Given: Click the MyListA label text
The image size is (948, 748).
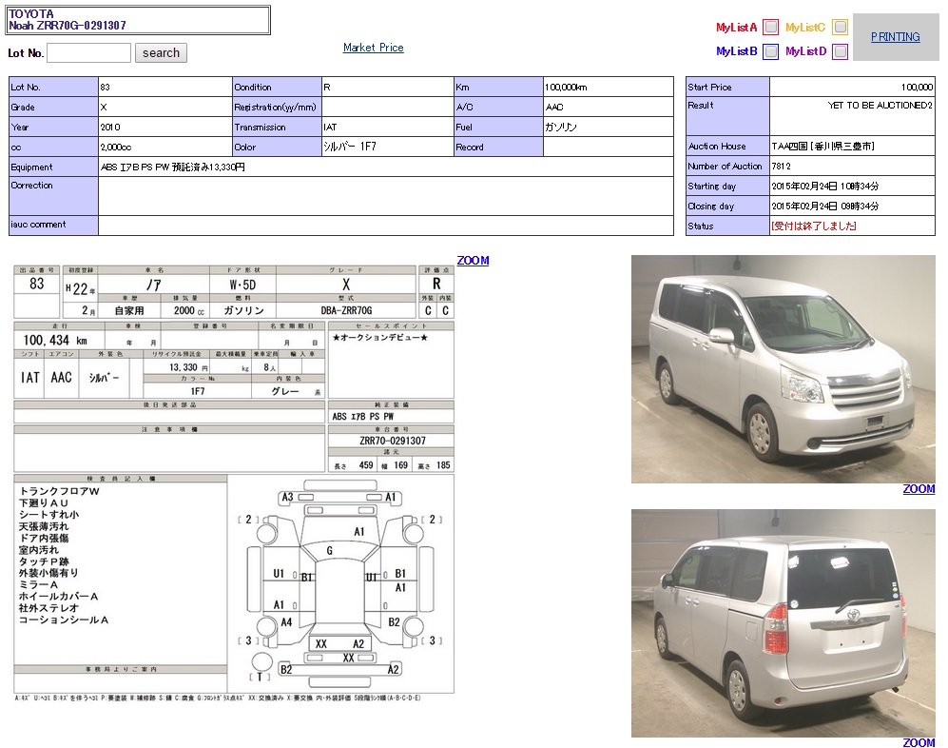Looking at the screenshot, I should point(736,28).
